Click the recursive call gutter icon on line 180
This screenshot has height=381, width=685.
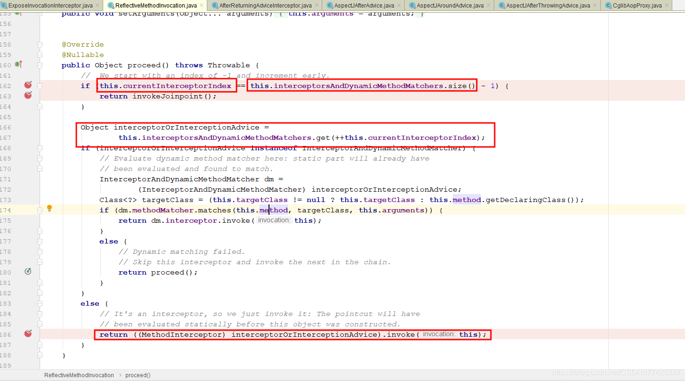pos(28,272)
